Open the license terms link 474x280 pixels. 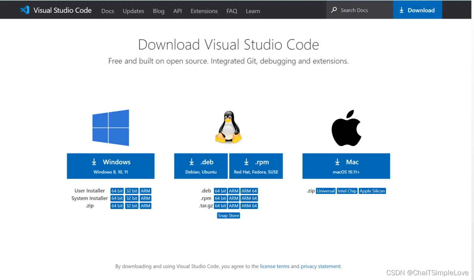click(x=275, y=266)
